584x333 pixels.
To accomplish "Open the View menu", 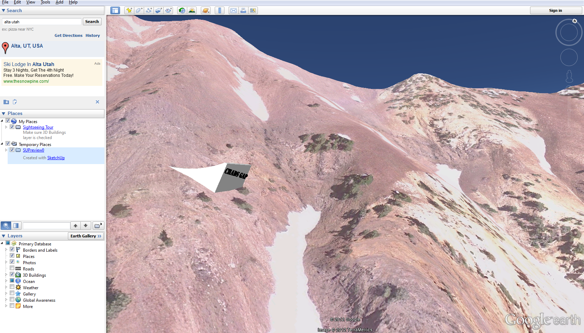I will click(30, 2).
